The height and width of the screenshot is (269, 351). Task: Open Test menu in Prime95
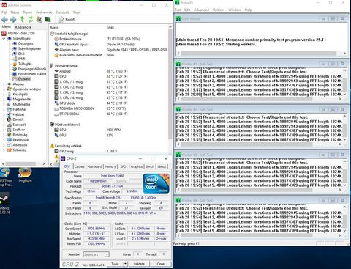pyautogui.click(x=178, y=10)
